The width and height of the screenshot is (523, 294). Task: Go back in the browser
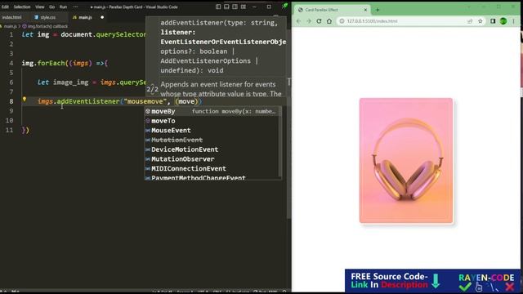pos(298,21)
